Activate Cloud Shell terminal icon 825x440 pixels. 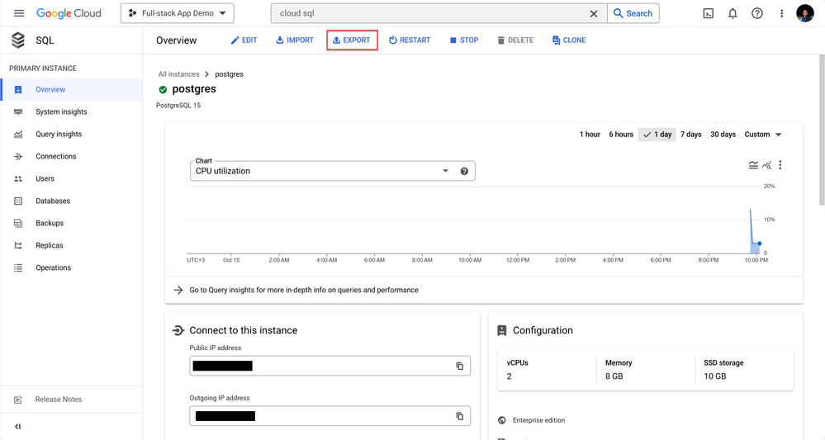(709, 14)
